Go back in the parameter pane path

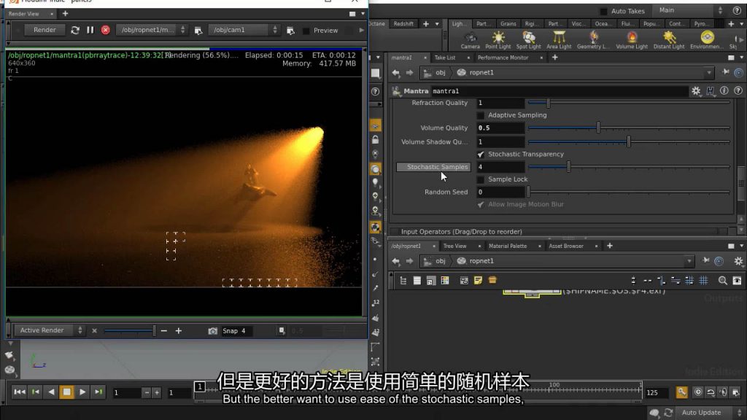click(396, 72)
